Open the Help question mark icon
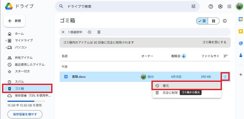The height and width of the screenshot is (119, 244). pos(211,6)
